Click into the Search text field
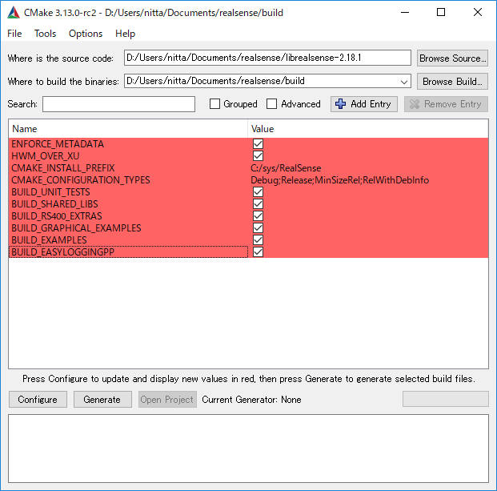Viewport: 497px width, 491px height. 118,104
